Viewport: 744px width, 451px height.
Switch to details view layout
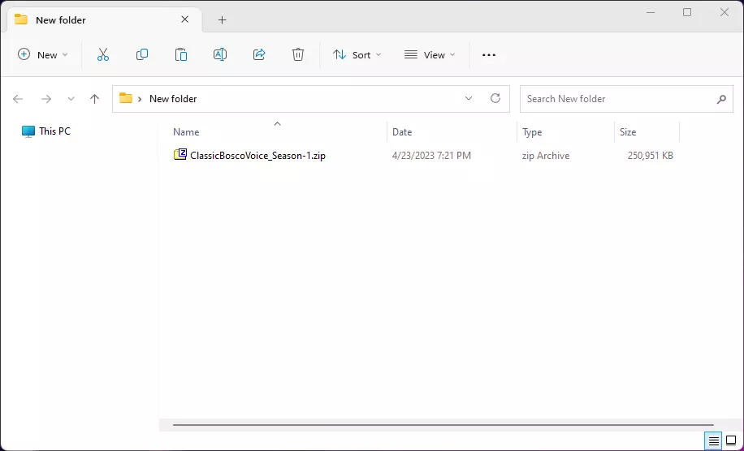click(x=713, y=441)
